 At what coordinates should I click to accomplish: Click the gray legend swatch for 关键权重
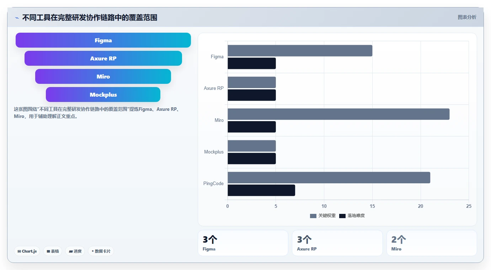[x=313, y=216]
